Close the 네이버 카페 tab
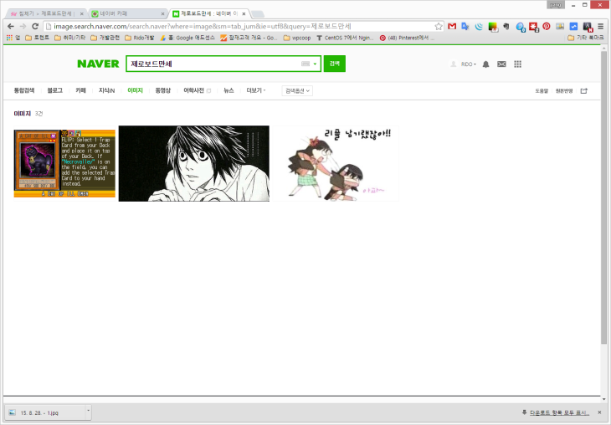 (x=163, y=13)
